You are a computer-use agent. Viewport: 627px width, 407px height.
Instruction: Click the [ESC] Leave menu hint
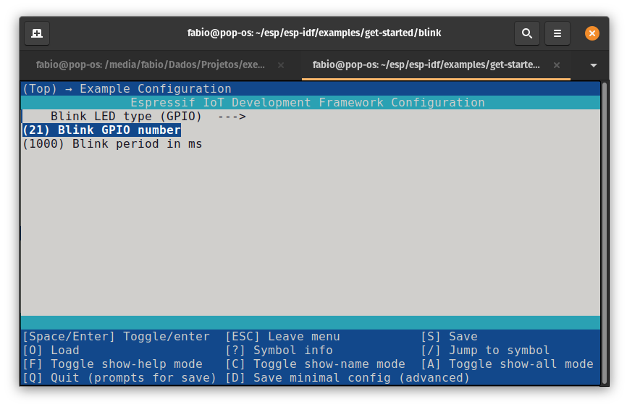pos(282,337)
